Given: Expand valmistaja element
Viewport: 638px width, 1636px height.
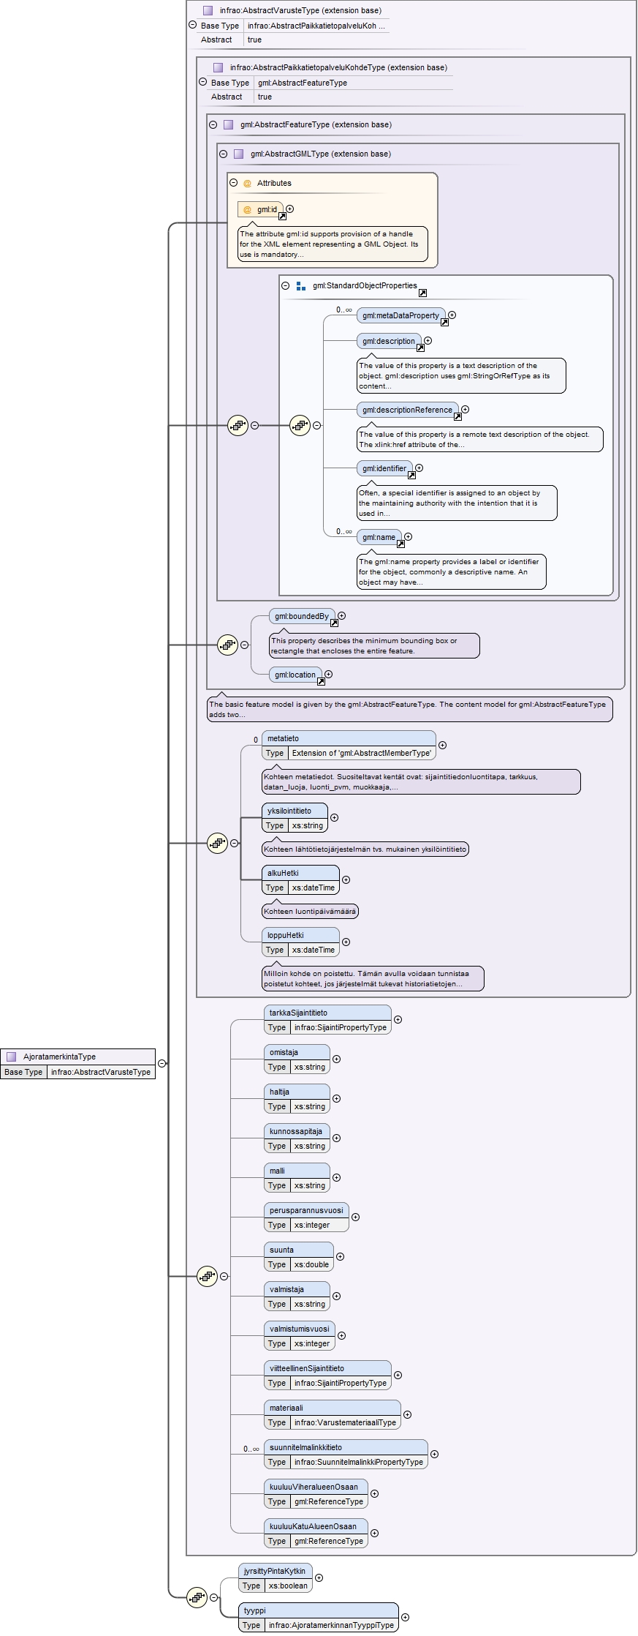Looking at the screenshot, I should click(337, 1297).
